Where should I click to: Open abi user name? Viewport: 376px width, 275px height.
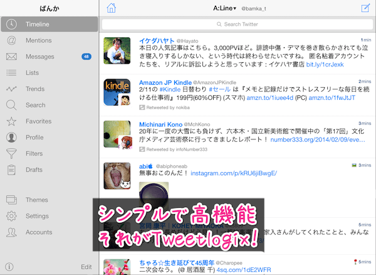pos(146,166)
